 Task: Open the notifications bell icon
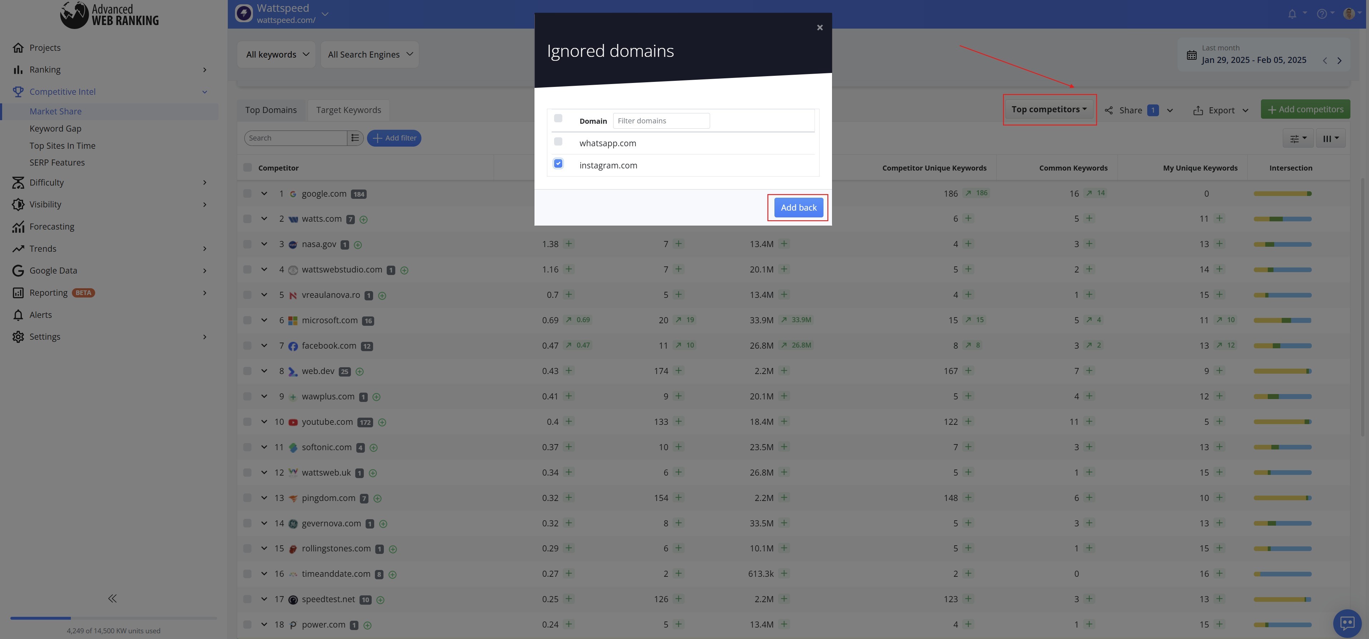(1292, 14)
